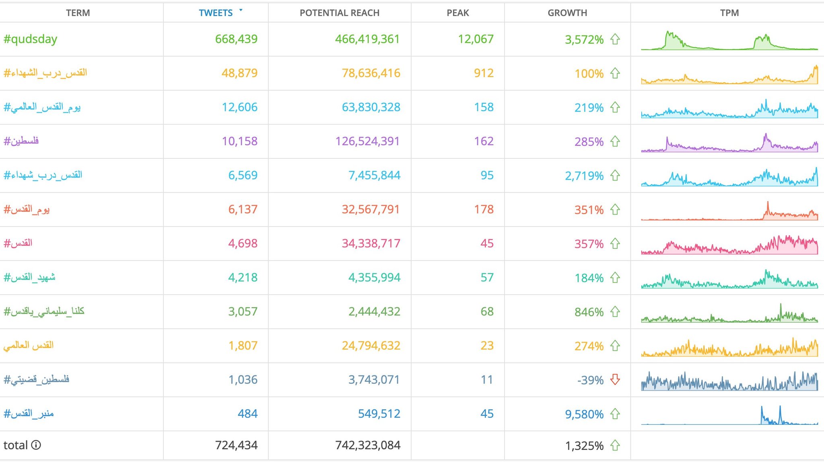Click the up arrow beside total 1,325% growth
The image size is (824, 463).
click(x=615, y=445)
